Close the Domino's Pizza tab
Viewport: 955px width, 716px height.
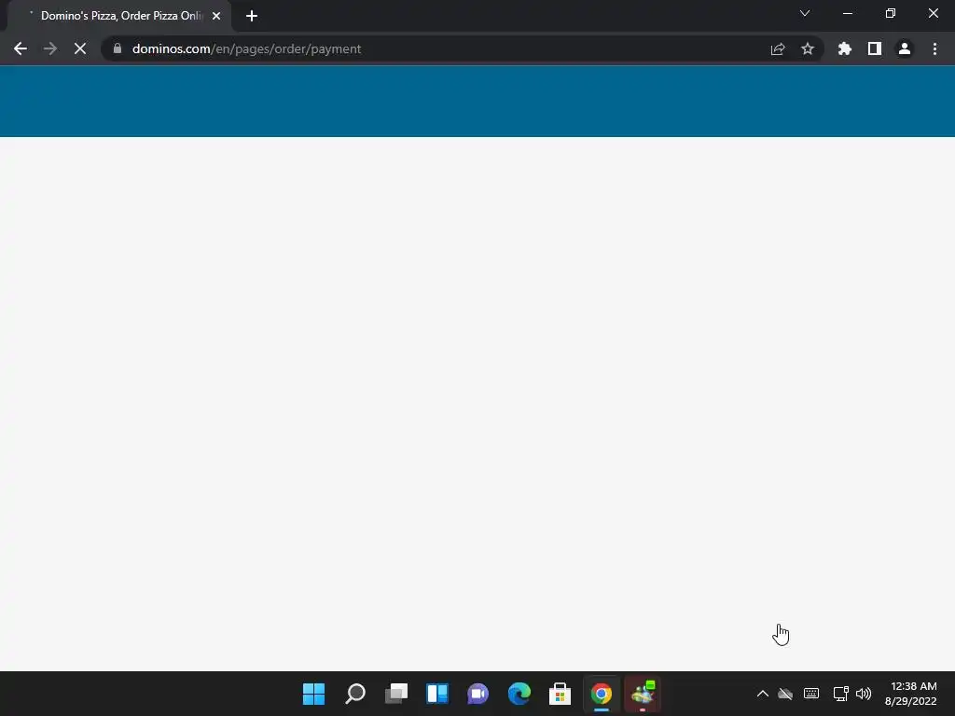216,16
